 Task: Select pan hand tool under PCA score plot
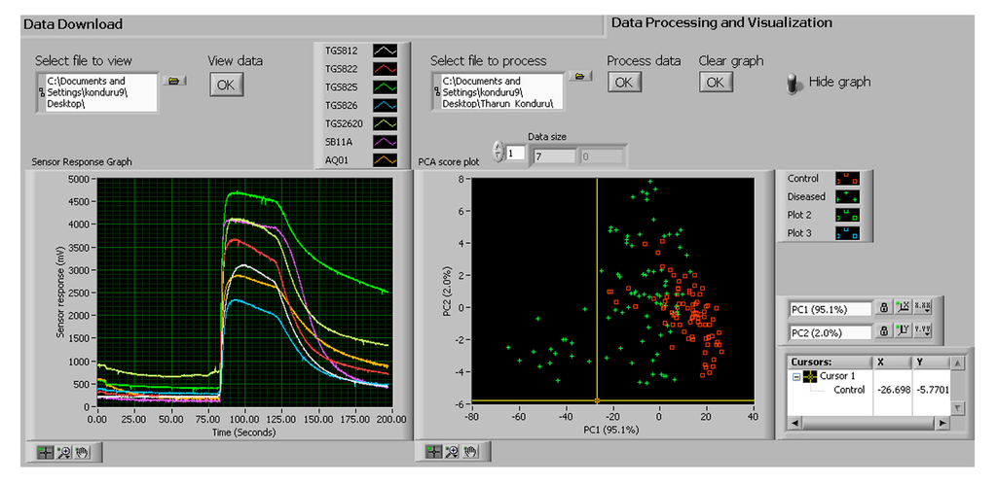[x=470, y=452]
